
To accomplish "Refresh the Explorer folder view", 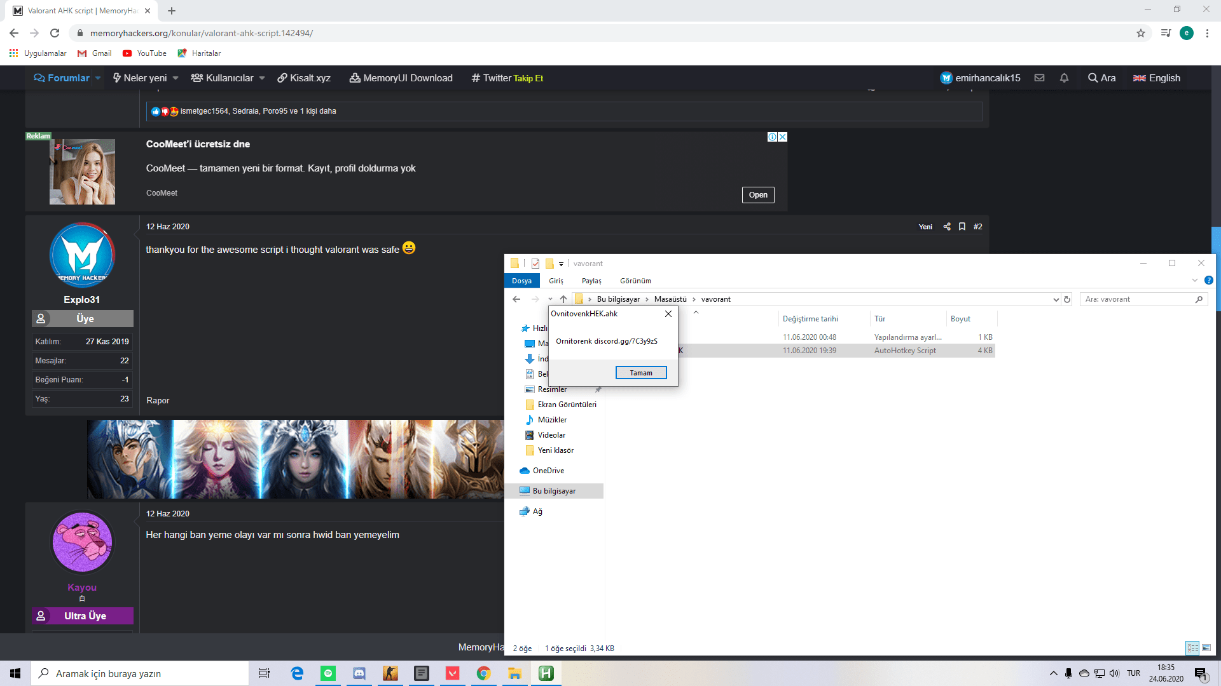I will (x=1067, y=299).
